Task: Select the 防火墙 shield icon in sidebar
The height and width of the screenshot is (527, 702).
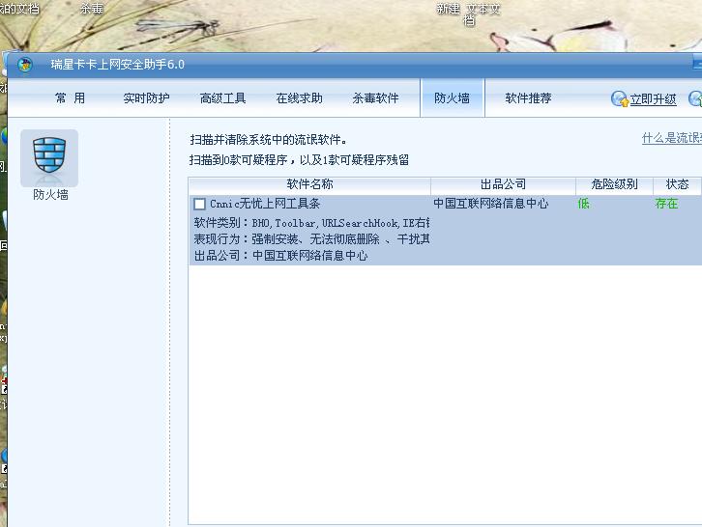Action: pyautogui.click(x=49, y=157)
